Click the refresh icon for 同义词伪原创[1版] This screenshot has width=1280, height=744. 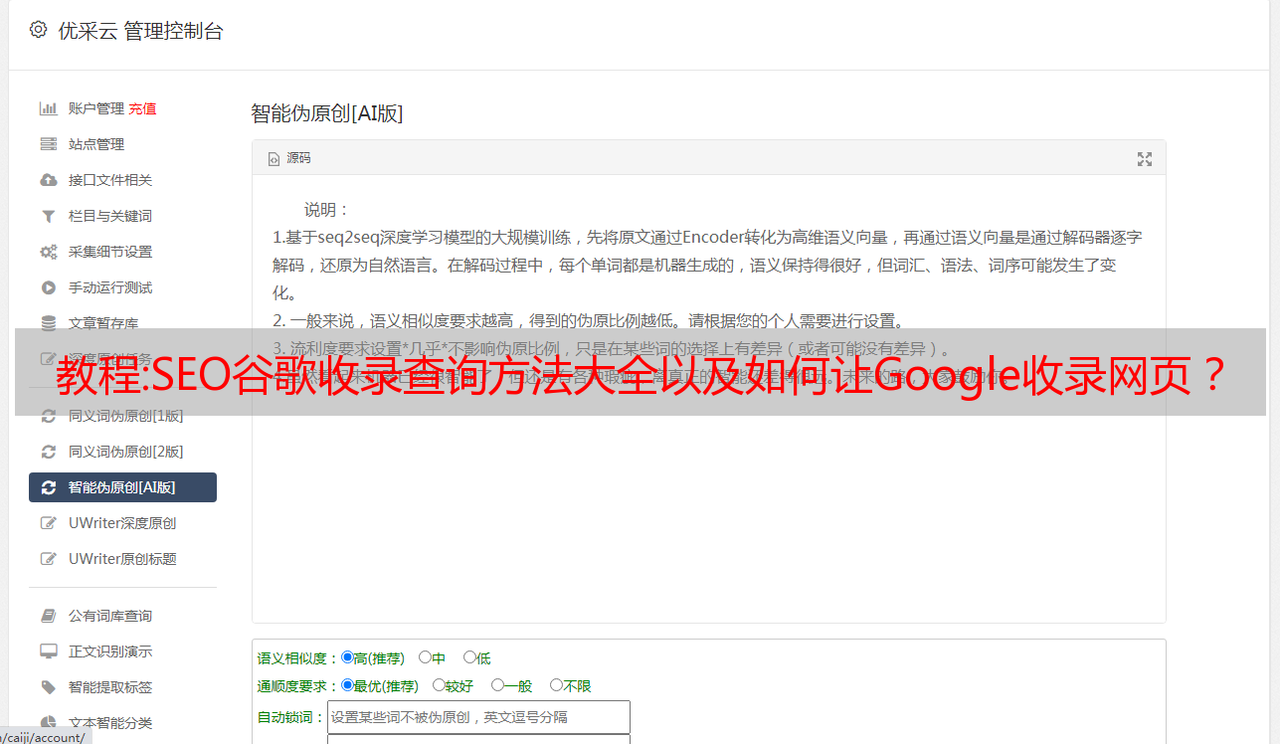pyautogui.click(x=48, y=416)
